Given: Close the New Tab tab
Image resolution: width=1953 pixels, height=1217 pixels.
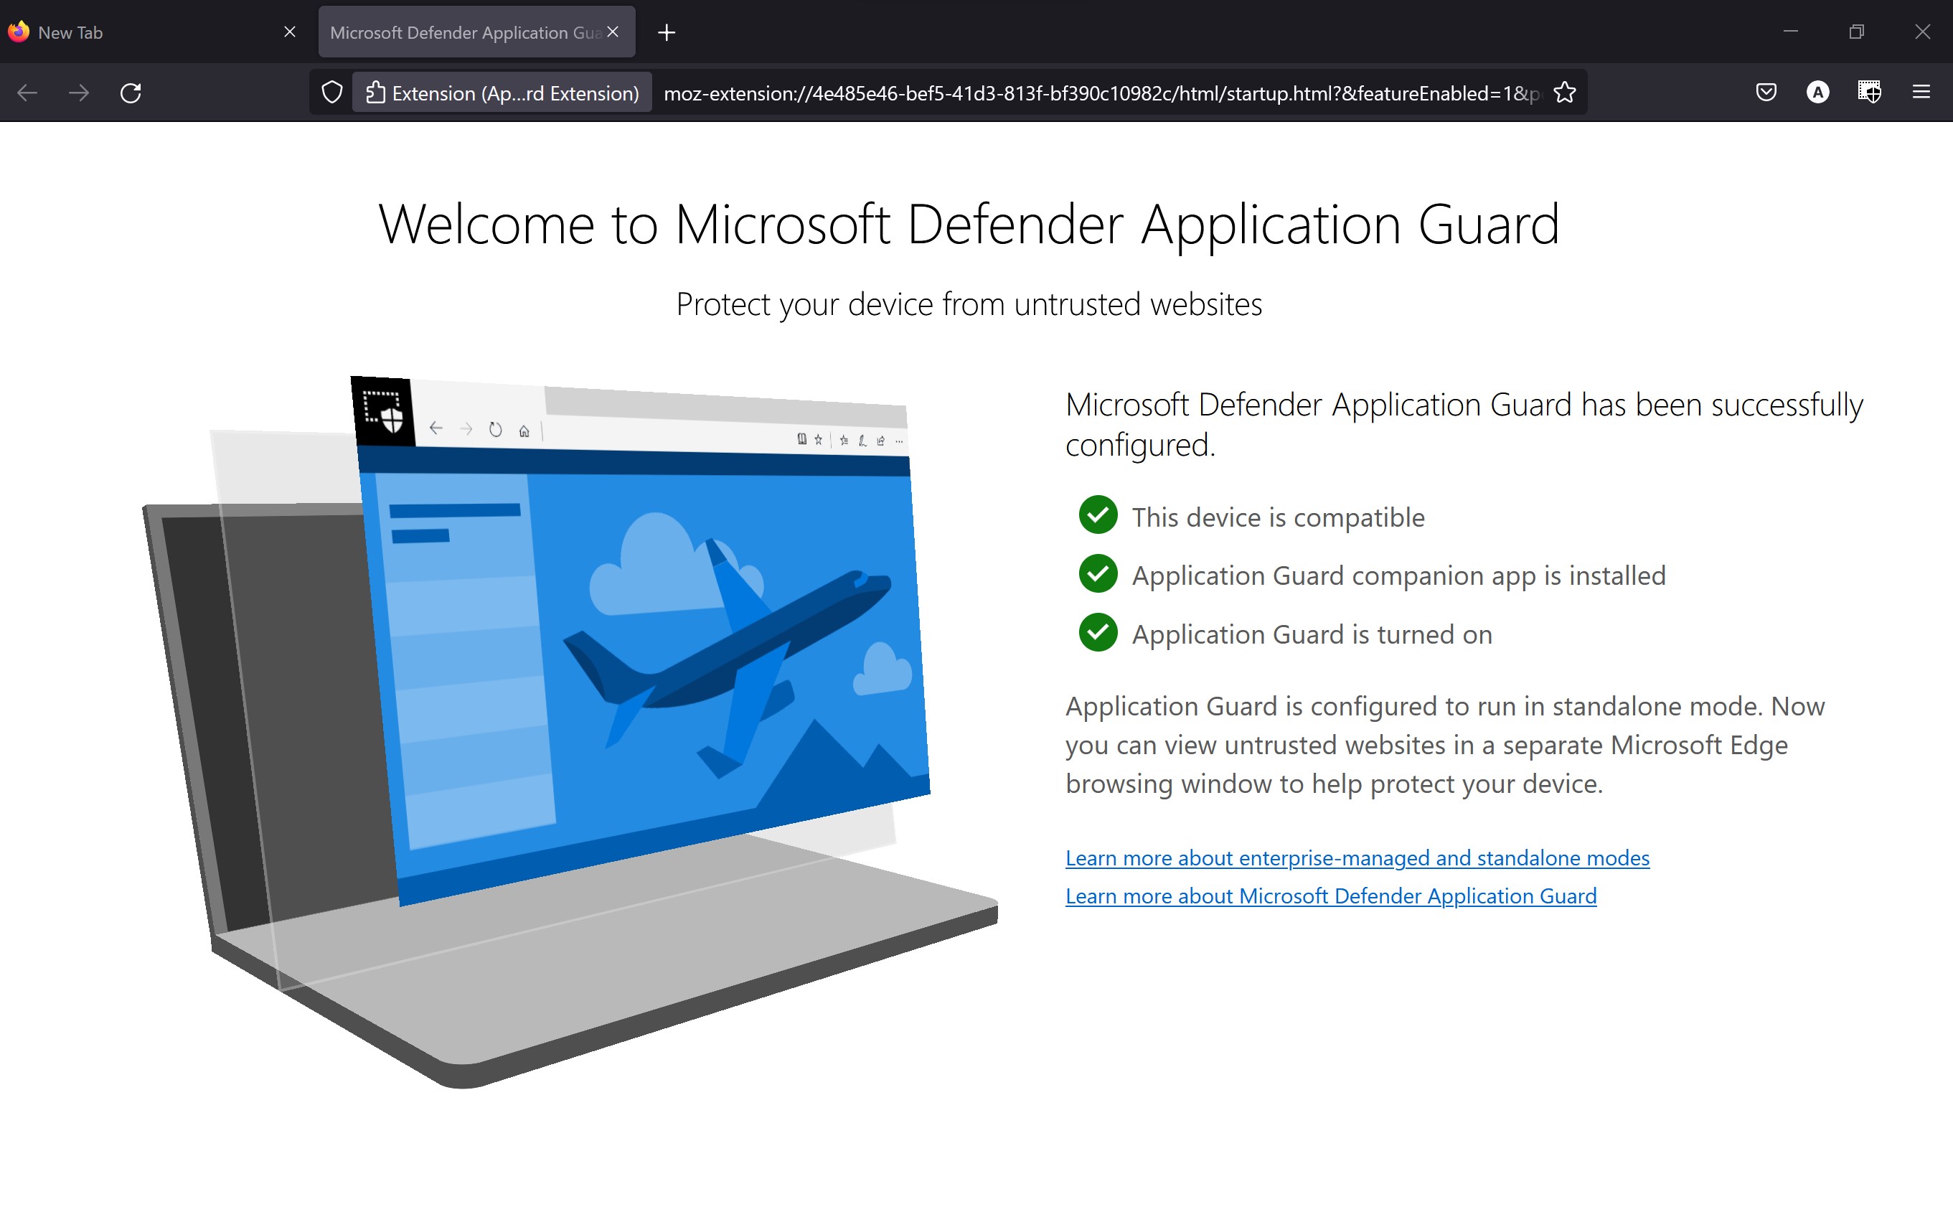Looking at the screenshot, I should [x=290, y=32].
